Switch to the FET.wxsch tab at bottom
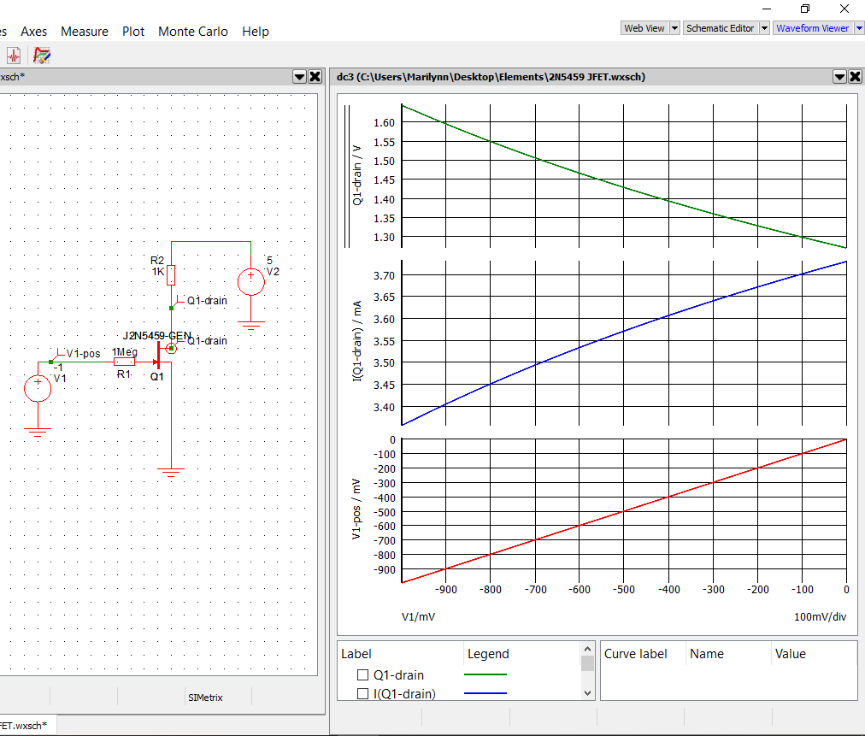865x736 pixels. point(27,725)
